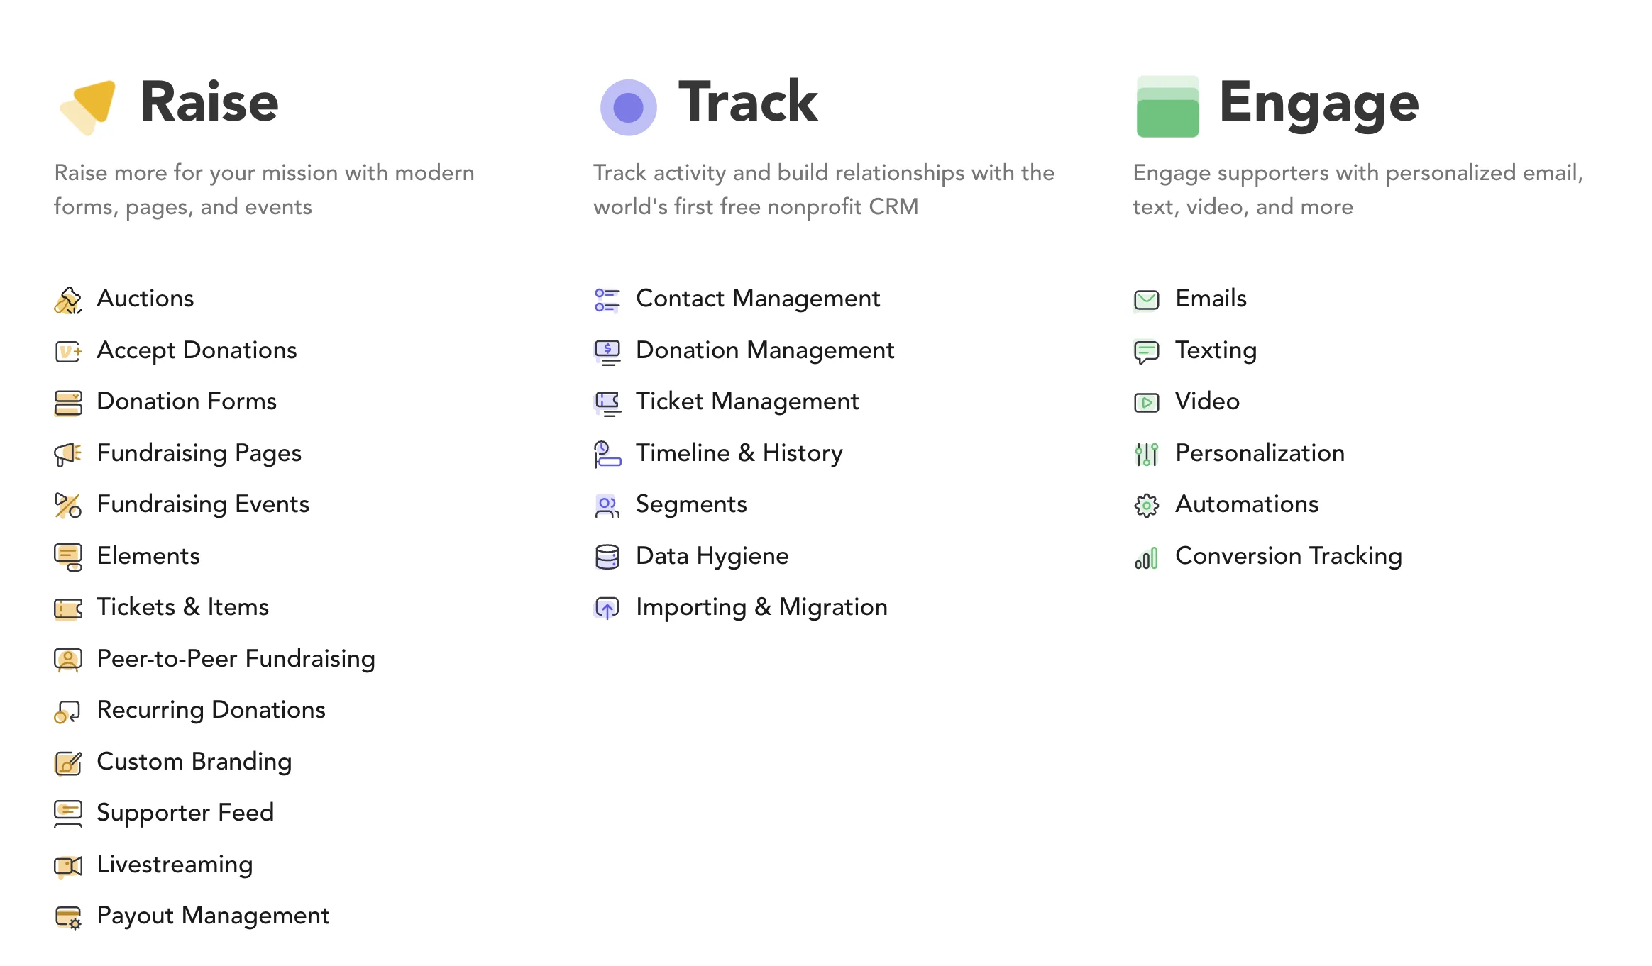Click the Donation Forms icon

point(67,403)
